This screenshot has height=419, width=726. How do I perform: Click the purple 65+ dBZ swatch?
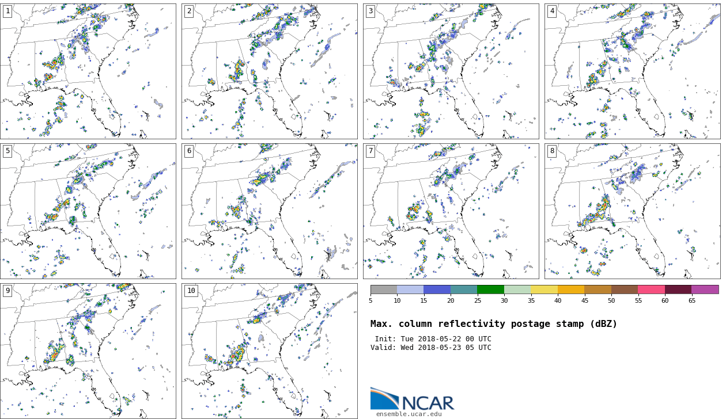tap(705, 290)
